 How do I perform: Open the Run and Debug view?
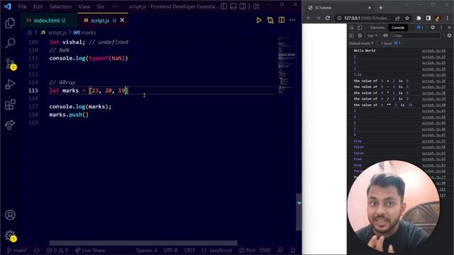point(10,84)
